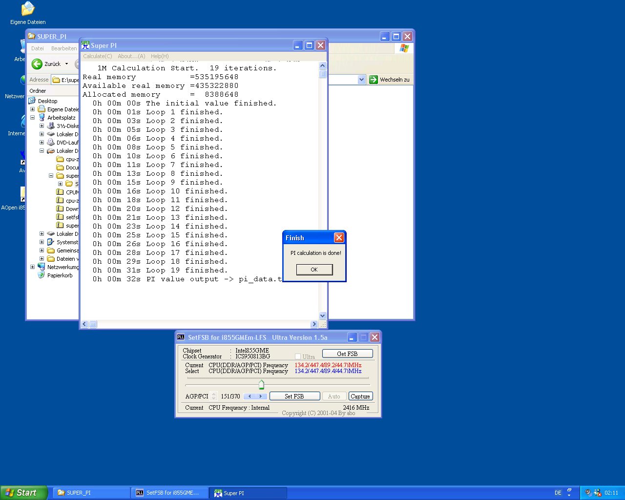Click Super PI vertical scrollbar up arrow

click(x=322, y=65)
